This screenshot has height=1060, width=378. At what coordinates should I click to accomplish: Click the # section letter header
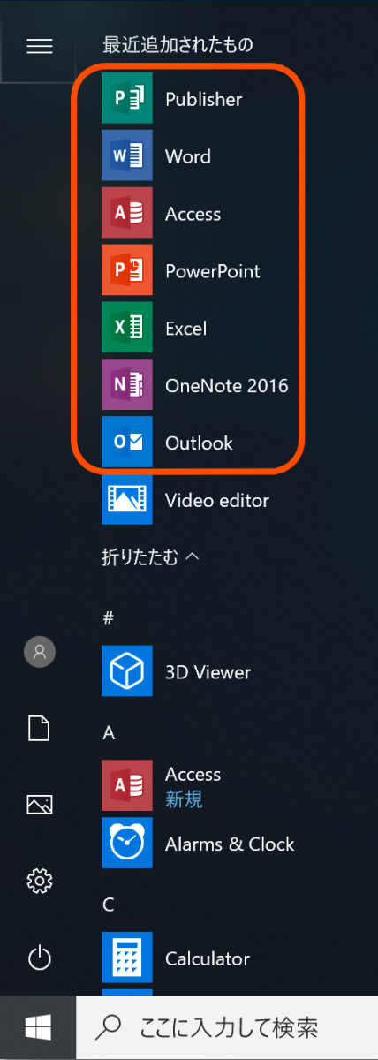pyautogui.click(x=108, y=617)
